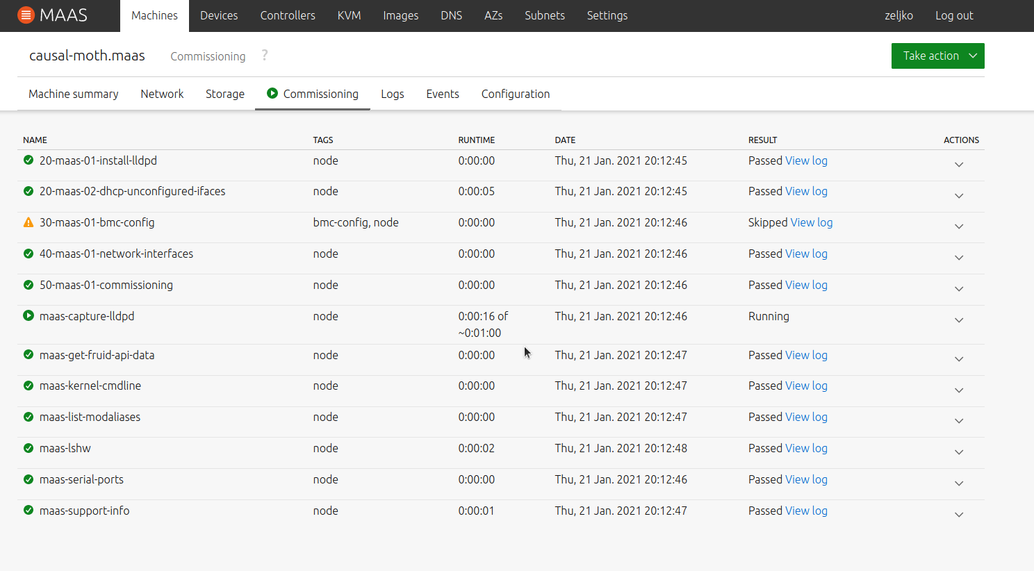Expand actions for maas-list-modaliases
1034x571 pixels.
[x=959, y=421]
